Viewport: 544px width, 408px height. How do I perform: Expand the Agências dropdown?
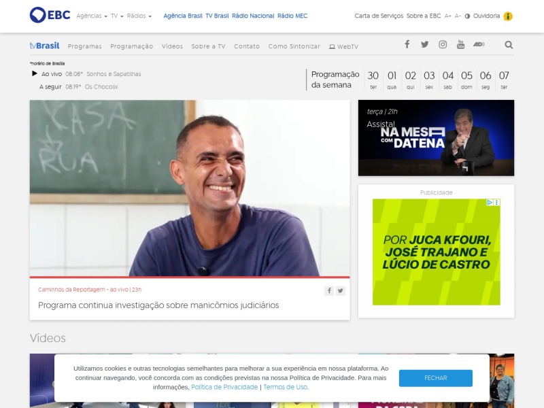pos(92,16)
